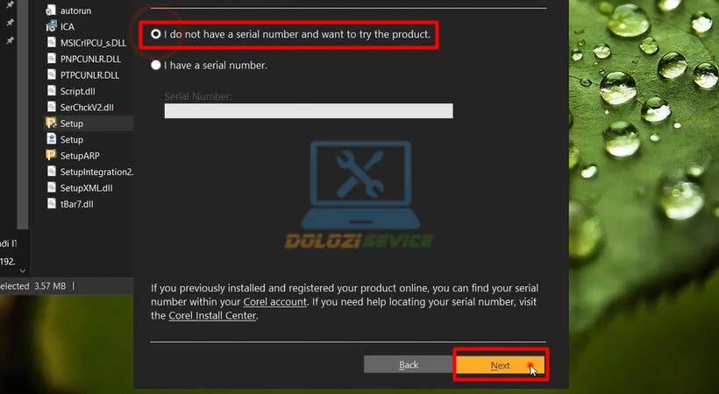This screenshot has width=719, height=394.
Task: Click the Next button
Action: 500,365
